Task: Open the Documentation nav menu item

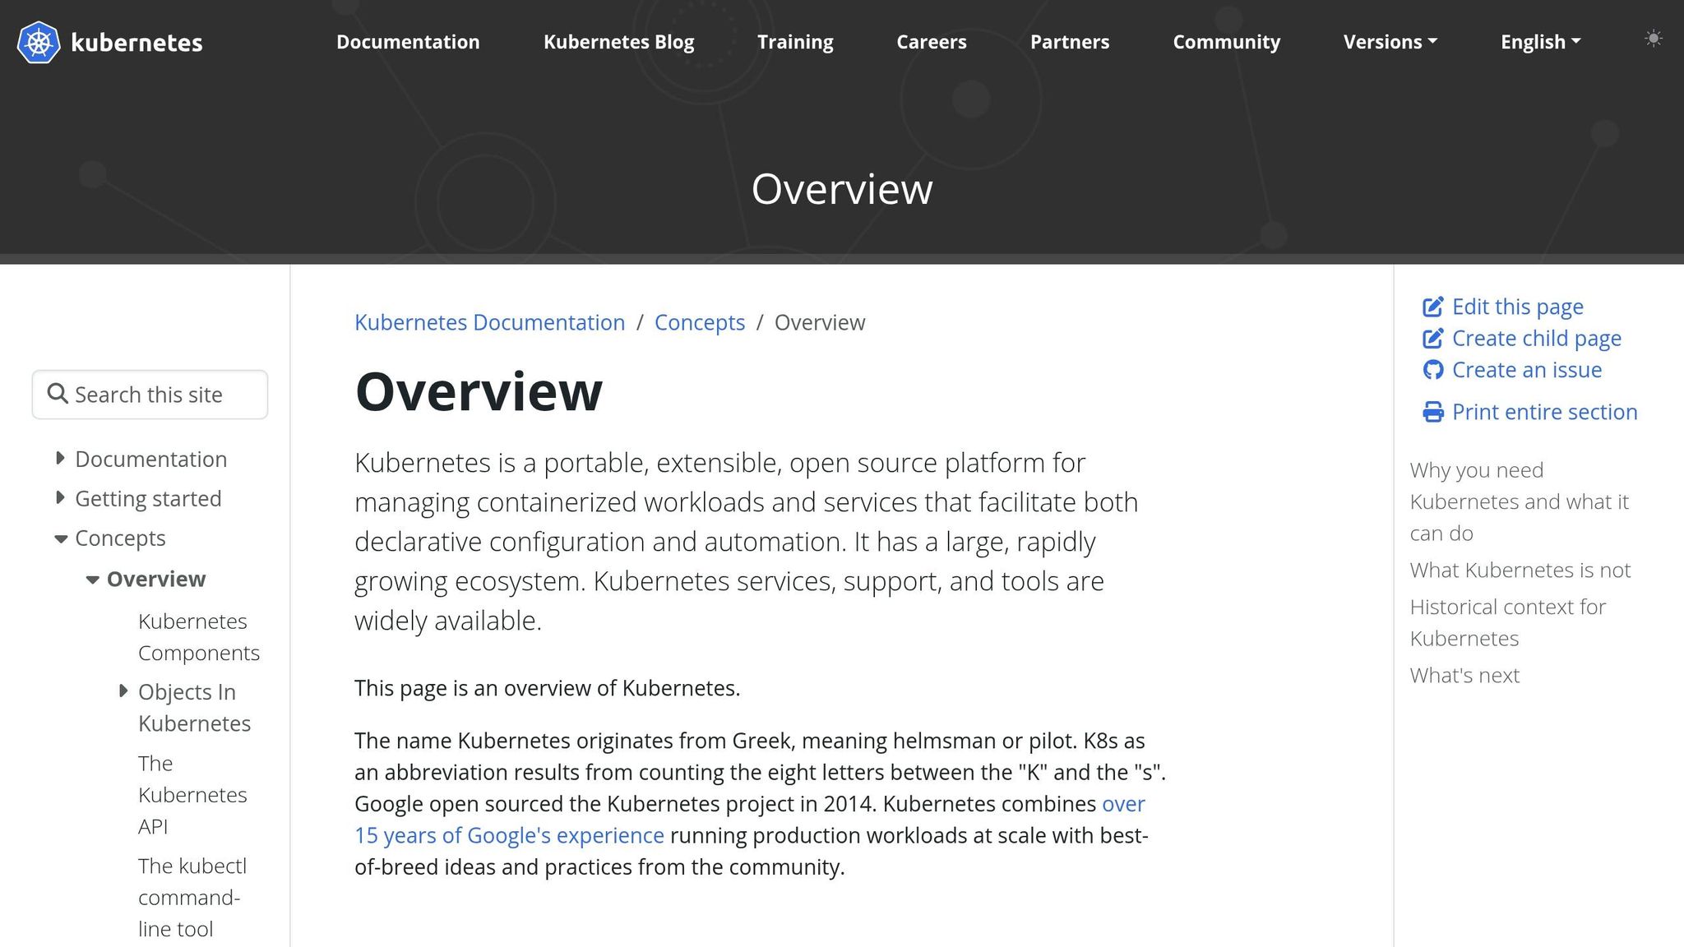Action: [x=408, y=42]
